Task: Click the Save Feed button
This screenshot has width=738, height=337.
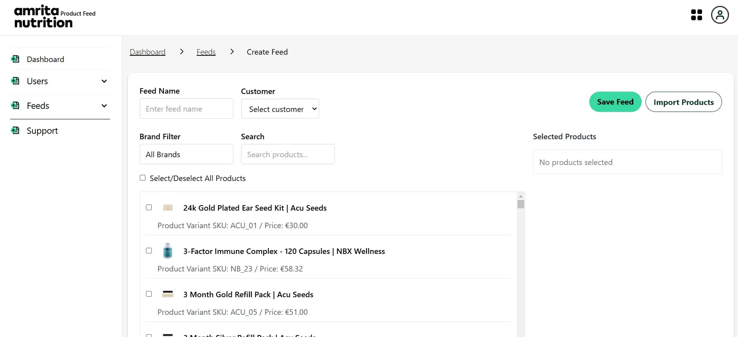Action: tap(615, 102)
